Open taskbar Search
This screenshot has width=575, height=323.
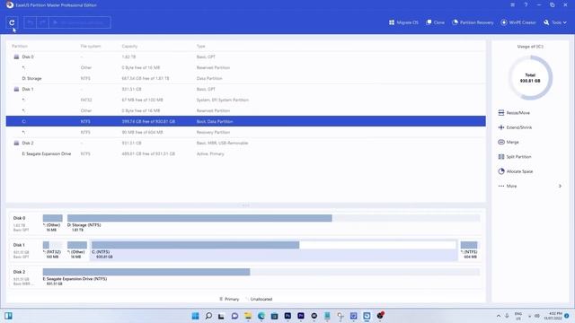coord(208,316)
